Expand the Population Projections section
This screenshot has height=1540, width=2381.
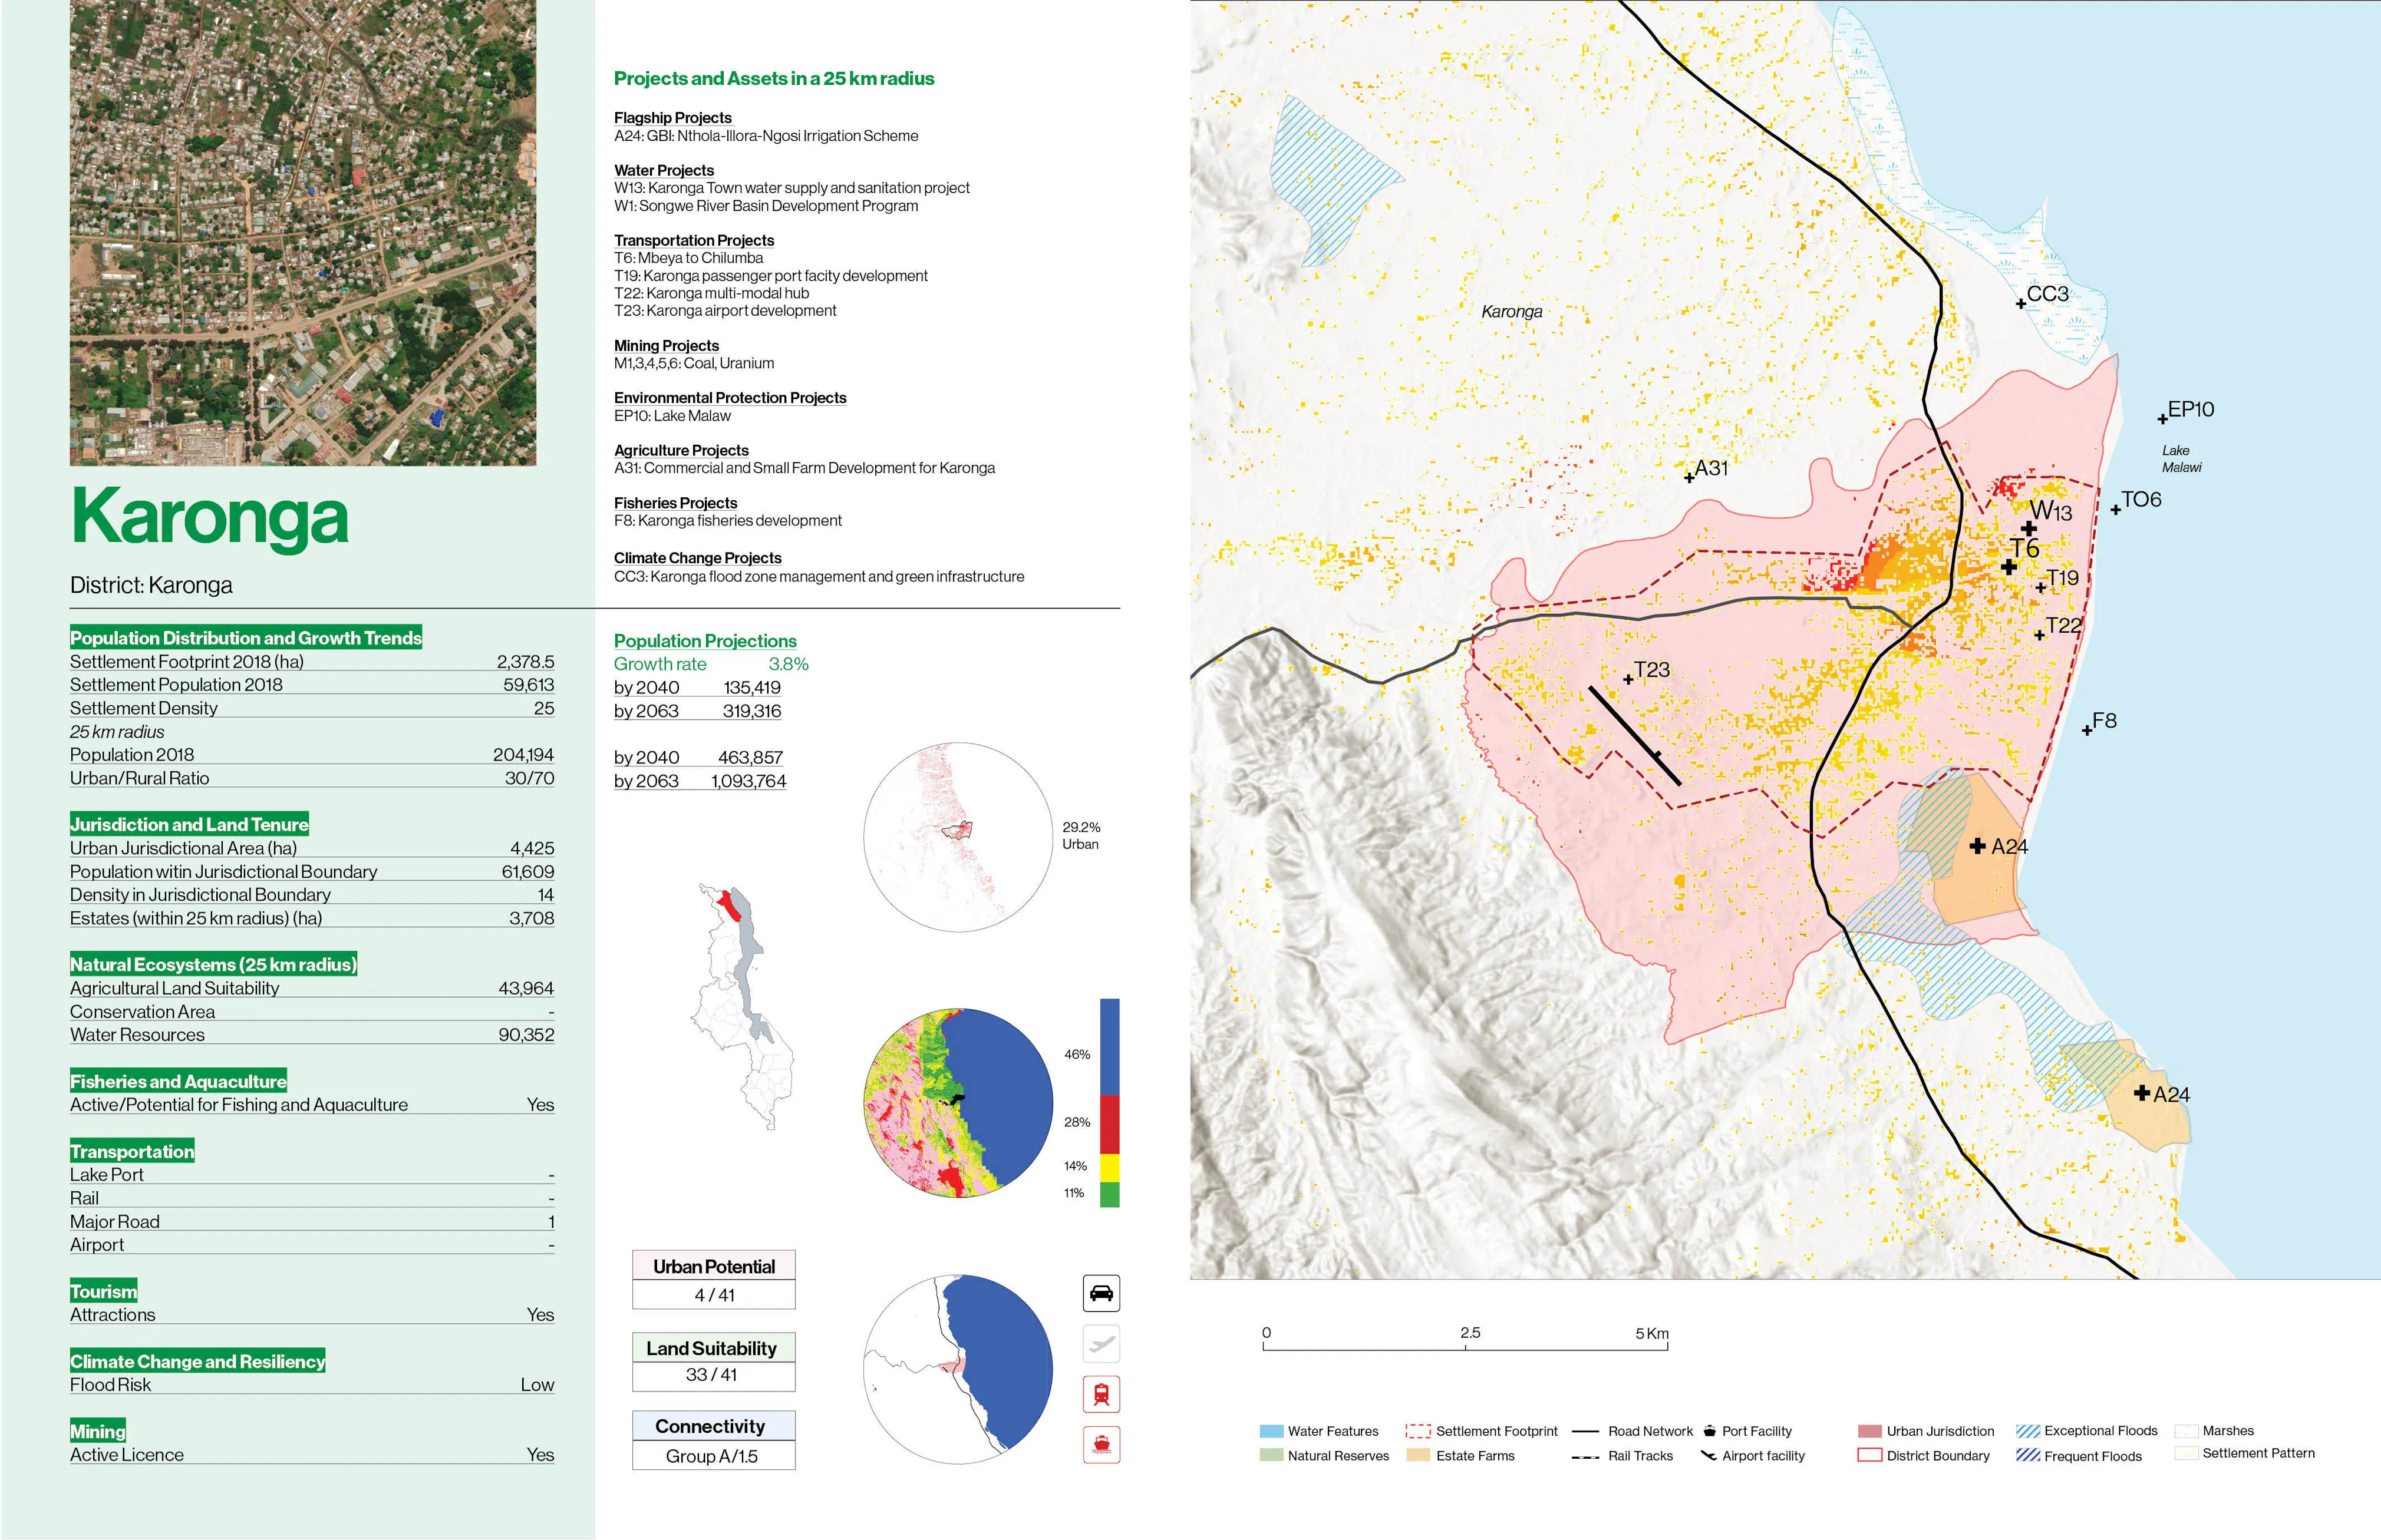click(x=705, y=640)
